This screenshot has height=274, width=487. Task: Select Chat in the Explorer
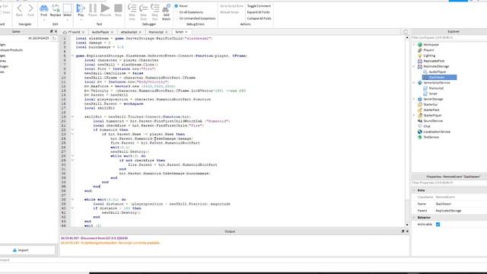(427, 126)
